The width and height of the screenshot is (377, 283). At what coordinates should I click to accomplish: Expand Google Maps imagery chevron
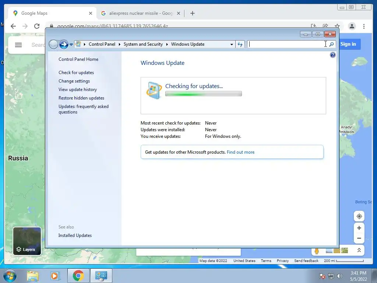359,250
